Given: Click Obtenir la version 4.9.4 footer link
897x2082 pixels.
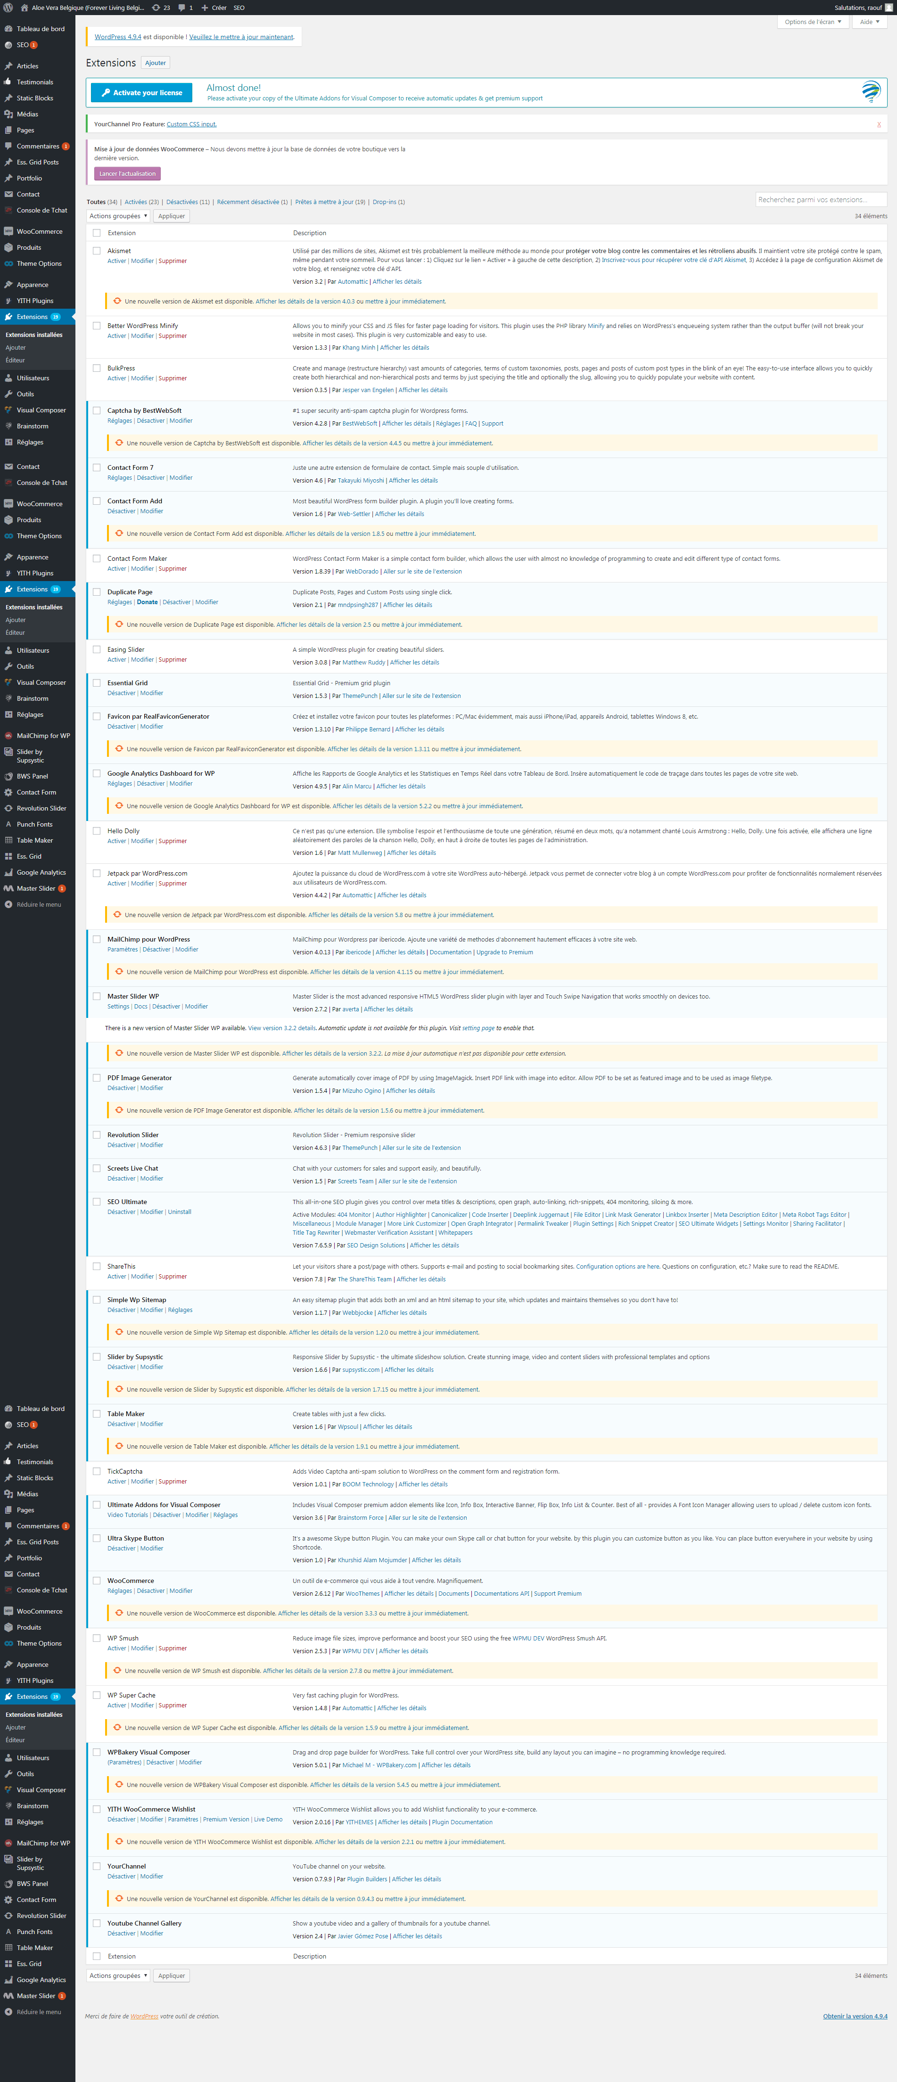Looking at the screenshot, I should click(x=855, y=2016).
